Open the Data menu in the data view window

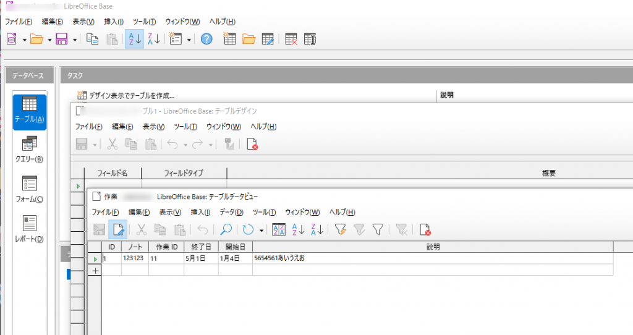(231, 212)
